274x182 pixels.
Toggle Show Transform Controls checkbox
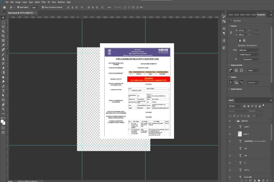[43, 7]
